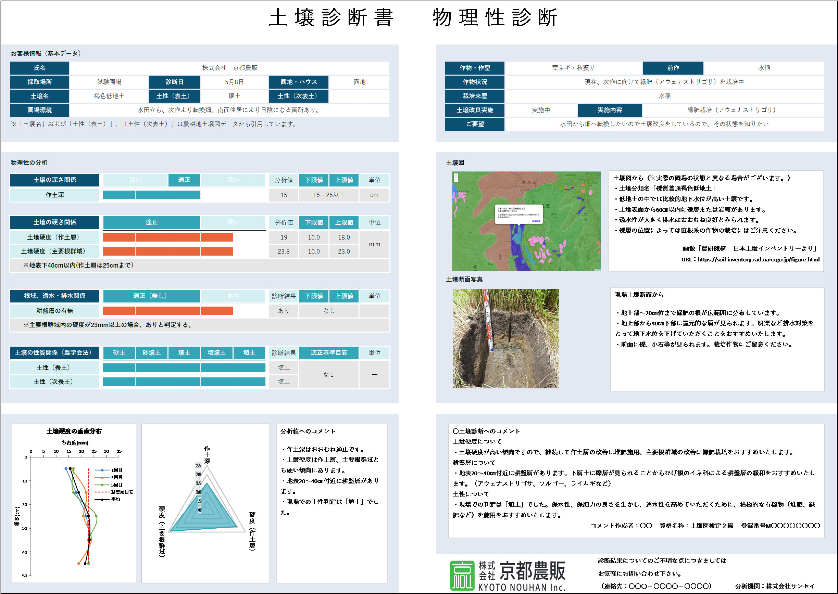The width and height of the screenshot is (838, 594).
Task: Click the map zoom in plus button
Action: (x=456, y=176)
